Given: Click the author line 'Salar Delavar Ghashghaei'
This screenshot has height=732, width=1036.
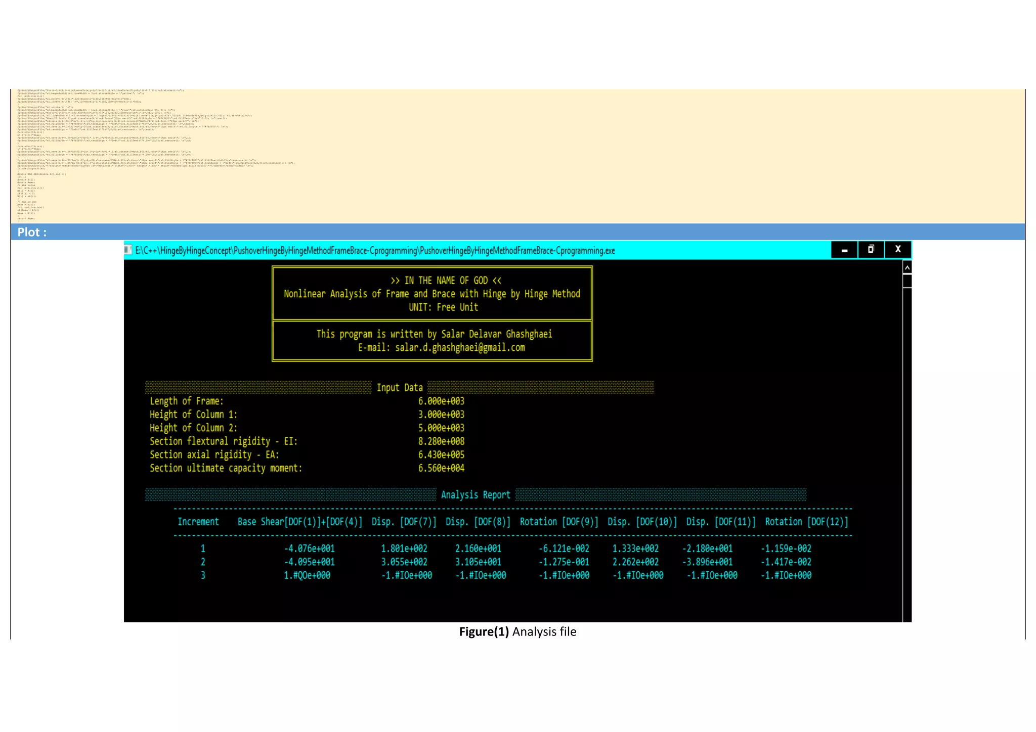Looking at the screenshot, I should (x=434, y=334).
